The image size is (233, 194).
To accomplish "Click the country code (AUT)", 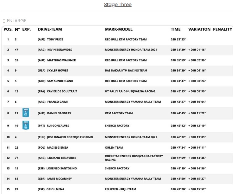I will [x=42, y=60].
